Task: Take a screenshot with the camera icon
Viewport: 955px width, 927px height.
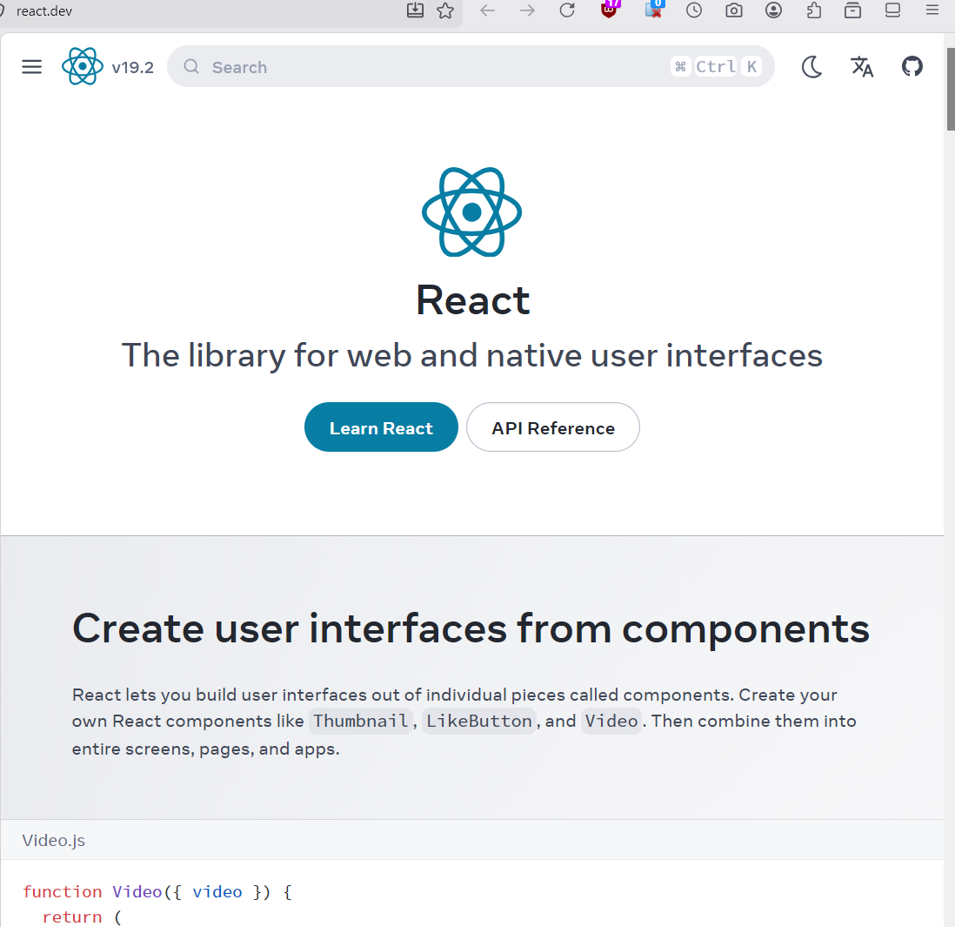Action: pyautogui.click(x=734, y=10)
